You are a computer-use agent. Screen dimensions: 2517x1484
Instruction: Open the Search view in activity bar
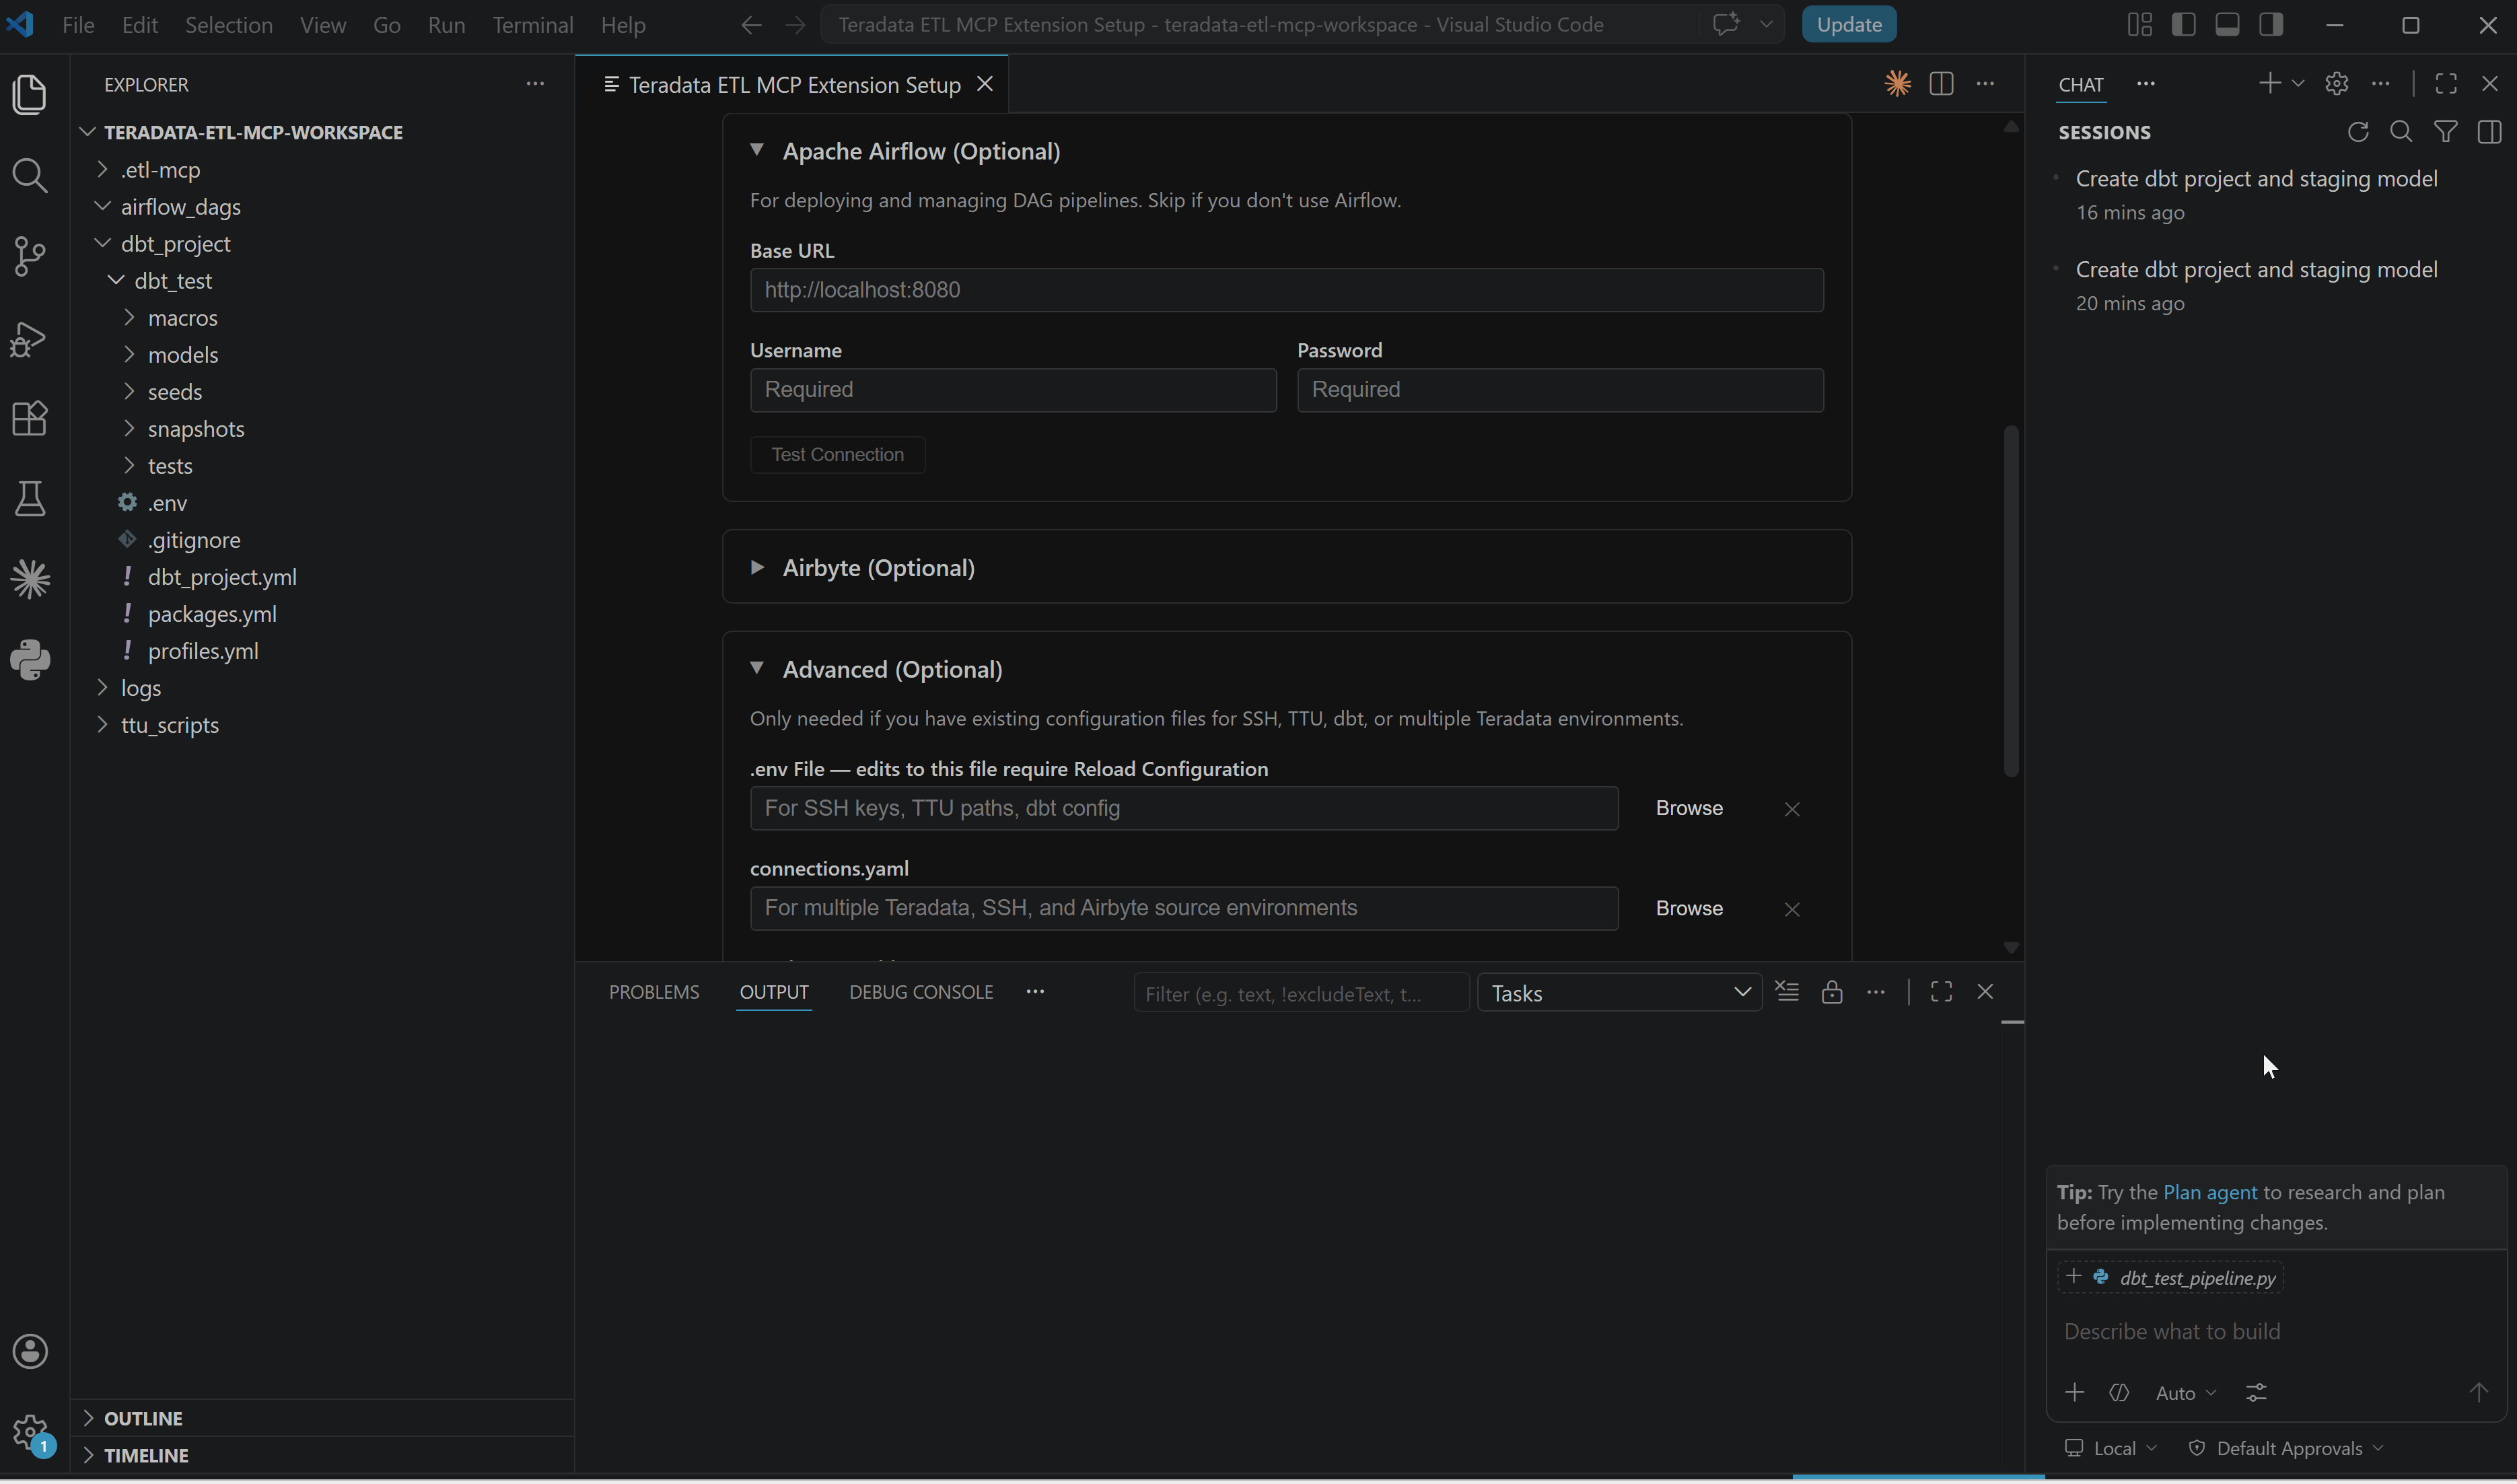click(x=30, y=175)
